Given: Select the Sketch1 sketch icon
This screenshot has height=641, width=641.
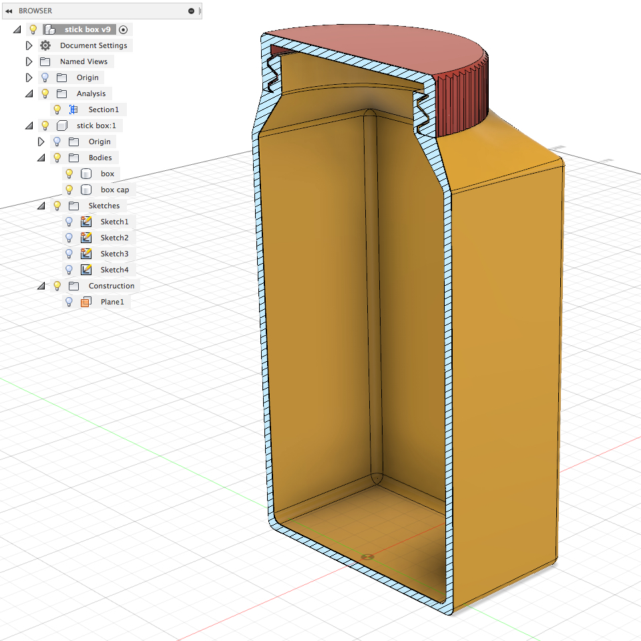Looking at the screenshot, I should [86, 221].
